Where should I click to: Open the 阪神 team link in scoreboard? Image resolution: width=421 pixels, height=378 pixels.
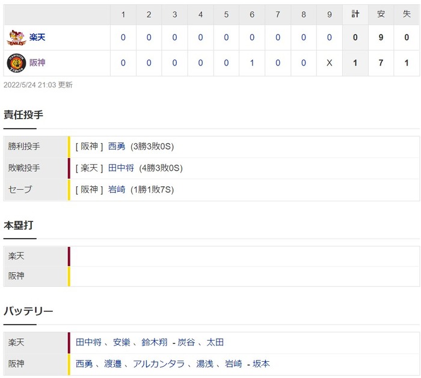pos(37,62)
